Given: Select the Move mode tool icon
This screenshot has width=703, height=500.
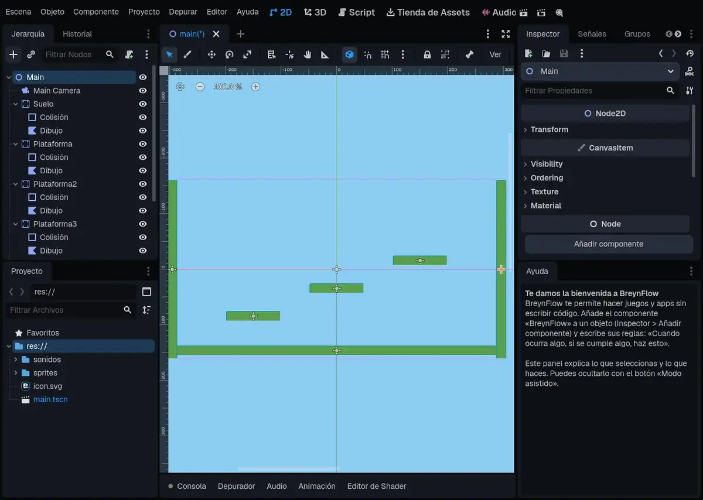Looking at the screenshot, I should [x=211, y=54].
